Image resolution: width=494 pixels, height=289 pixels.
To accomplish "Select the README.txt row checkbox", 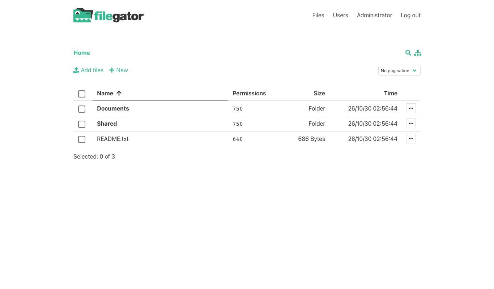I will (82, 139).
